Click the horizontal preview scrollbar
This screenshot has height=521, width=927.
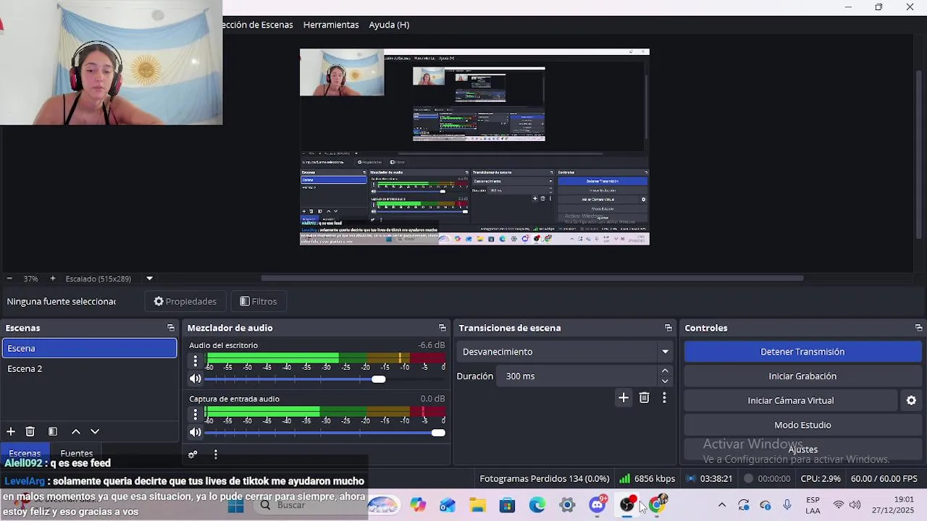click(x=532, y=278)
